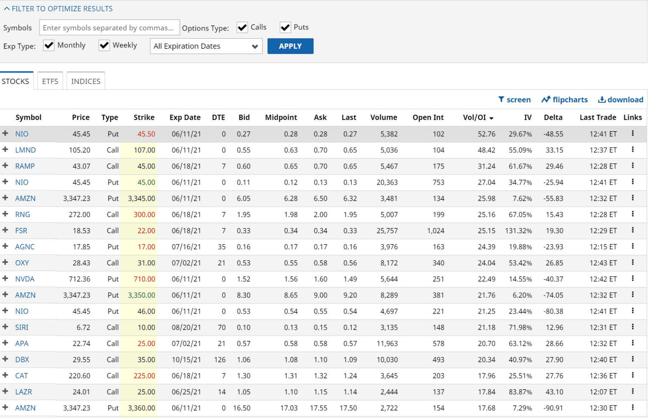Disable the Puts option type
Screen dimensions: 652x418
[285, 27]
